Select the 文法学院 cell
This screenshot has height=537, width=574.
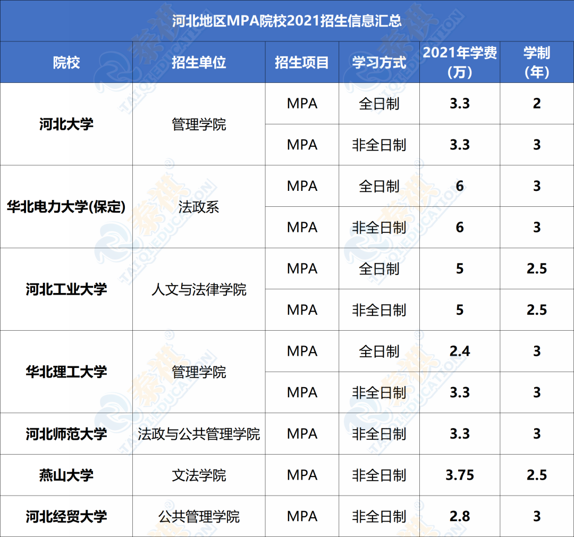(x=199, y=475)
